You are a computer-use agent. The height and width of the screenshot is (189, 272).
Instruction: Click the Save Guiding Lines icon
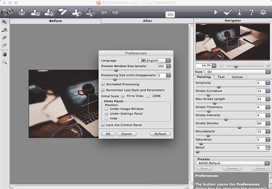(90, 12)
